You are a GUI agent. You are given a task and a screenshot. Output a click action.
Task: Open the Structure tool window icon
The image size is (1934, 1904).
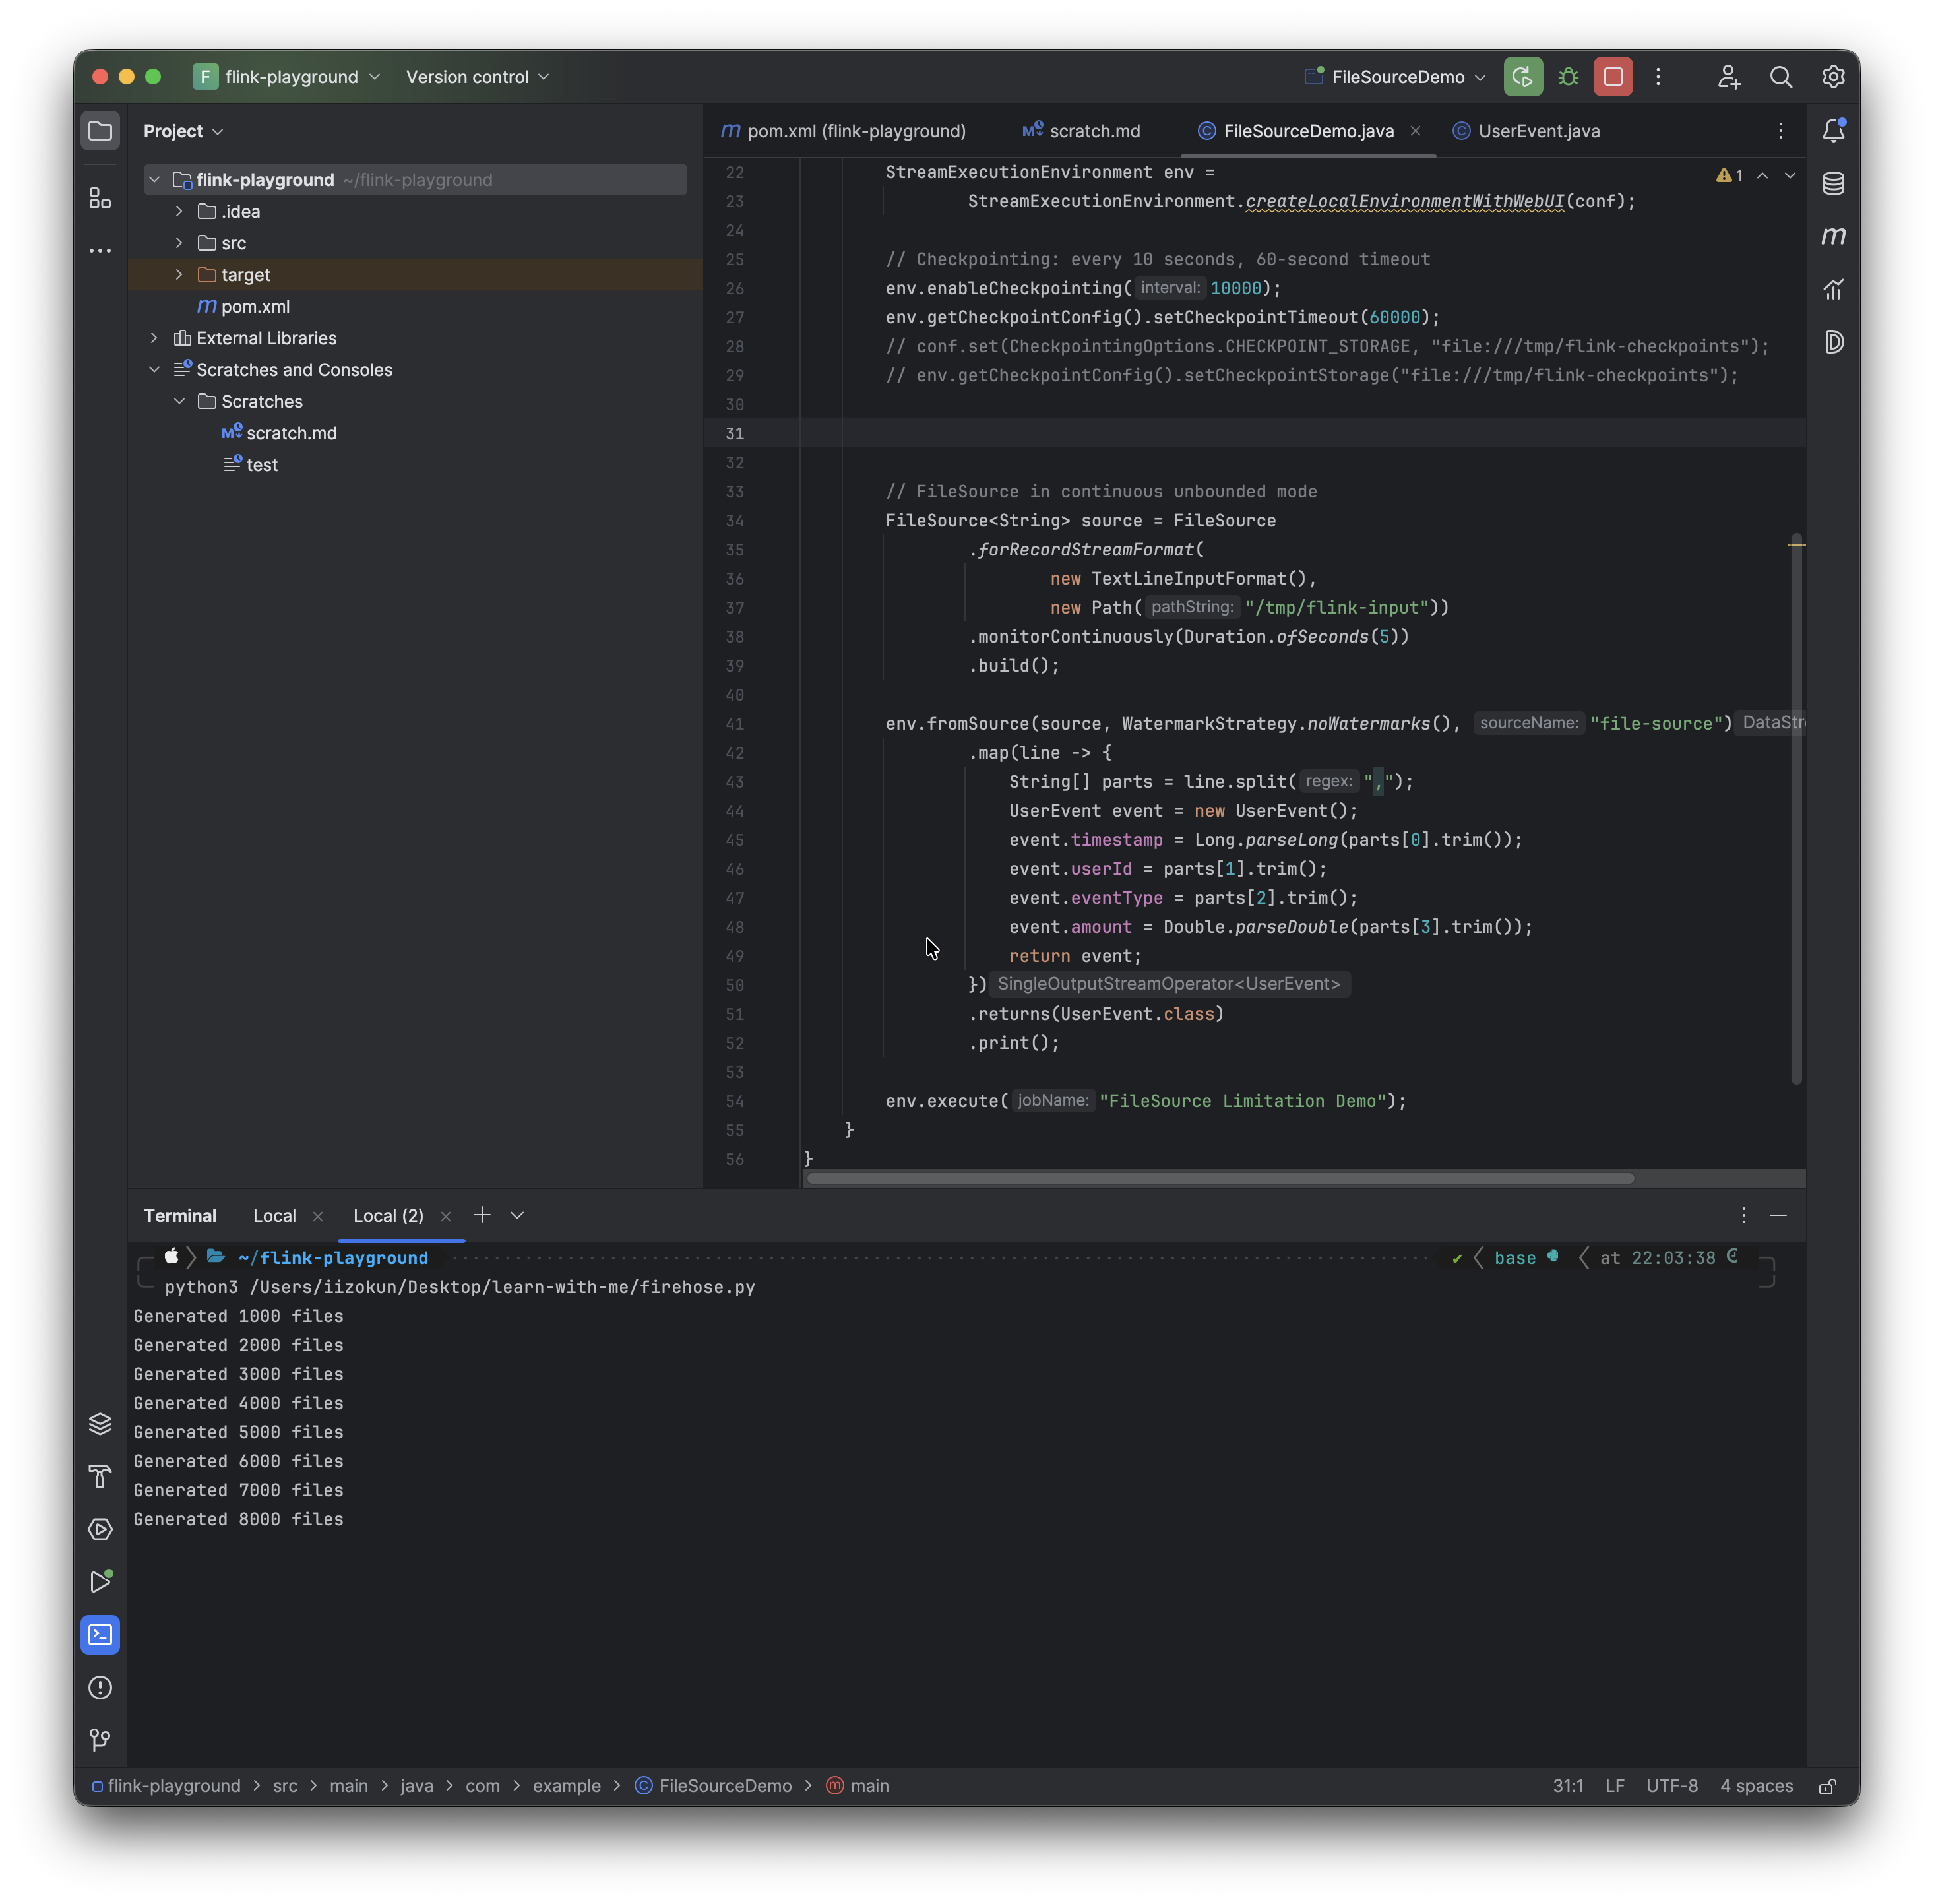(100, 198)
